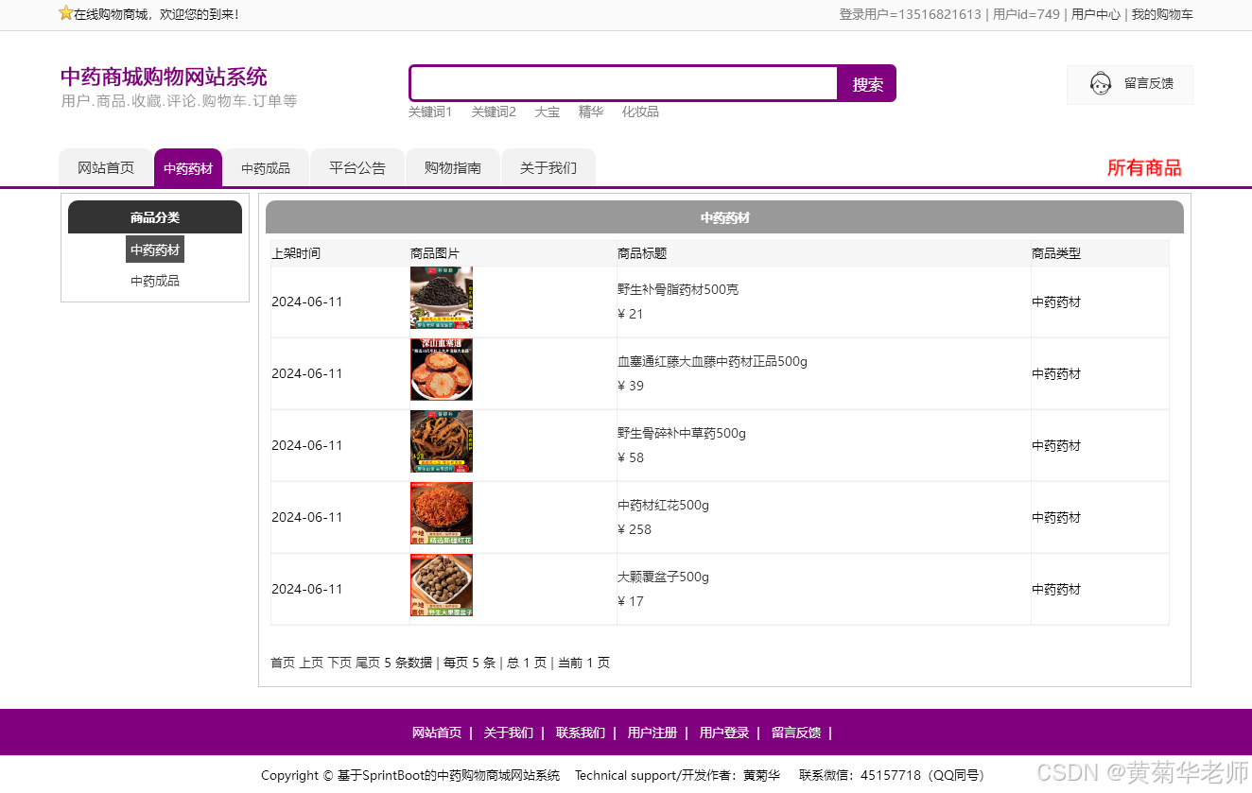Image resolution: width=1252 pixels, height=793 pixels.
Task: Click footer link 用户登录
Action: (724, 733)
